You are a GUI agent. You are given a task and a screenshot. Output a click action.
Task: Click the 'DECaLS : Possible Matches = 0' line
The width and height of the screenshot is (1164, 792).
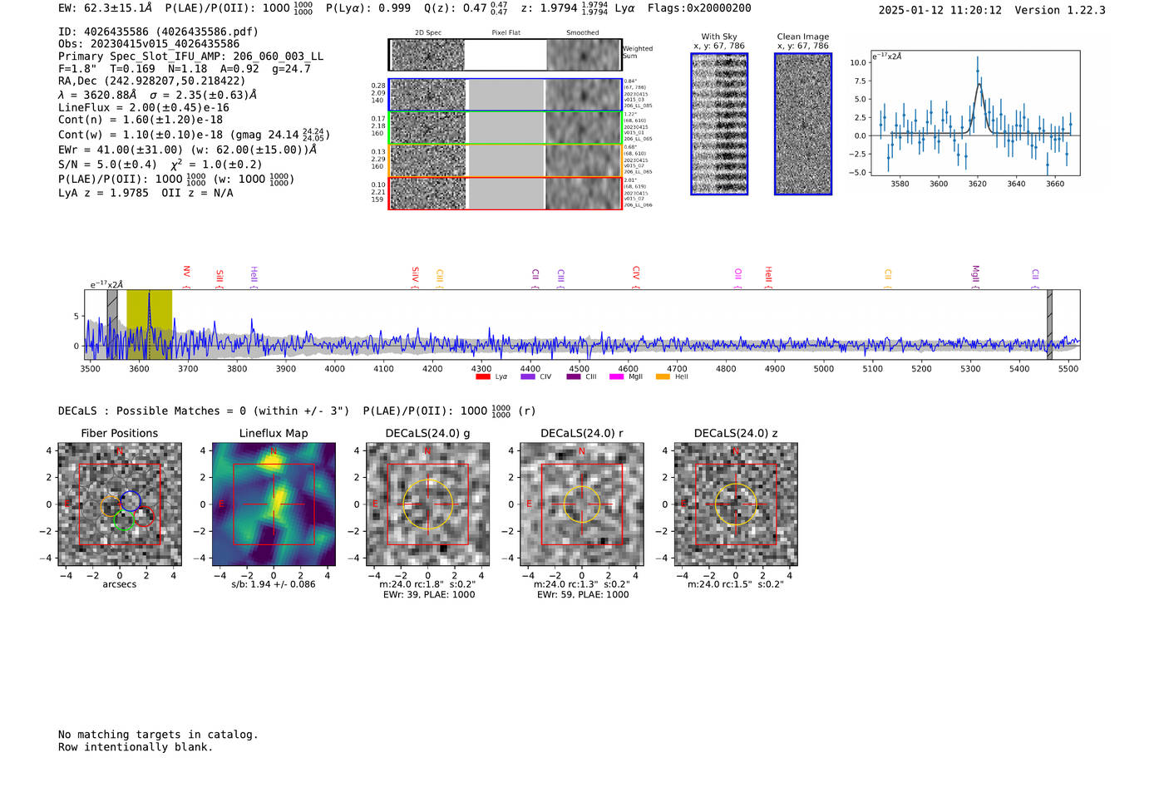click(x=297, y=411)
